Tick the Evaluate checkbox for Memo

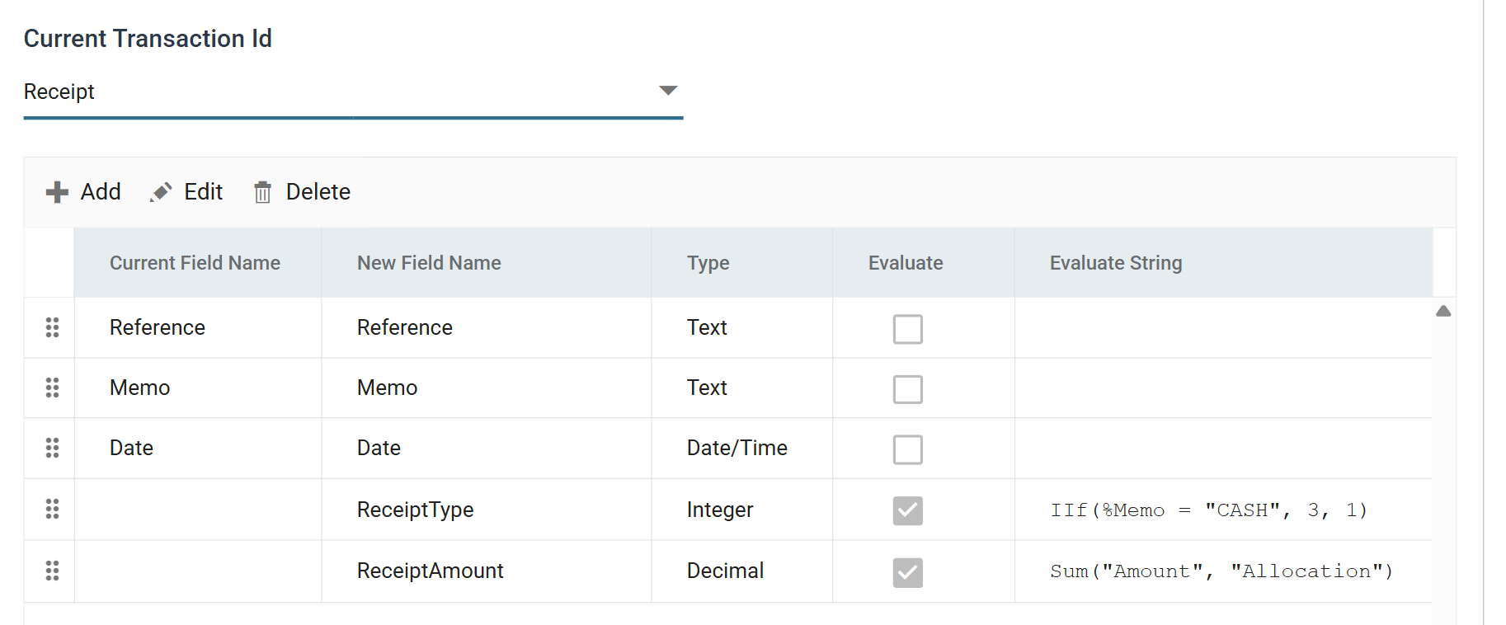[x=907, y=389]
